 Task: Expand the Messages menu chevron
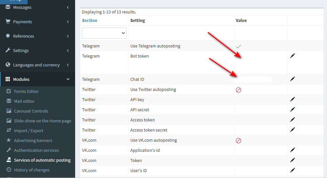tap(68, 7)
